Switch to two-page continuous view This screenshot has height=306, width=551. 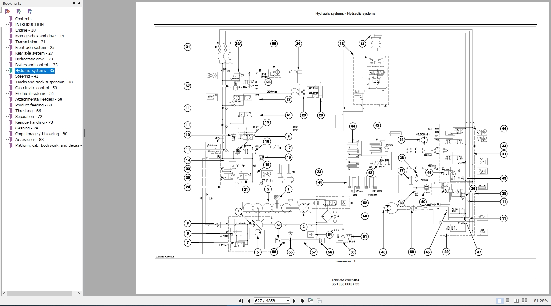point(524,301)
